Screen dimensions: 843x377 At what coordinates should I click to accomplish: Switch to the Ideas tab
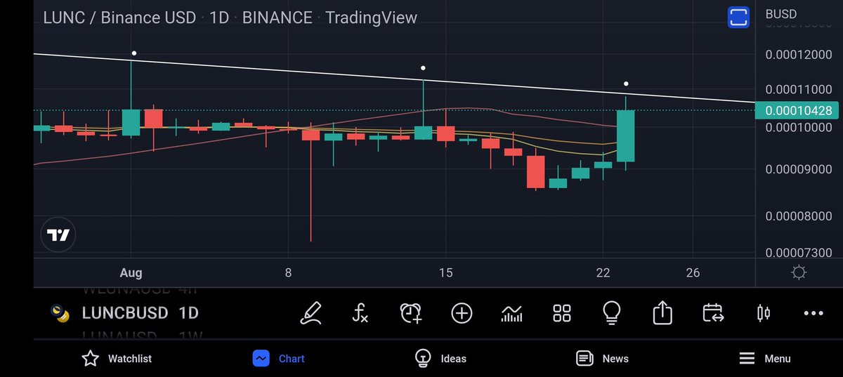pyautogui.click(x=440, y=359)
